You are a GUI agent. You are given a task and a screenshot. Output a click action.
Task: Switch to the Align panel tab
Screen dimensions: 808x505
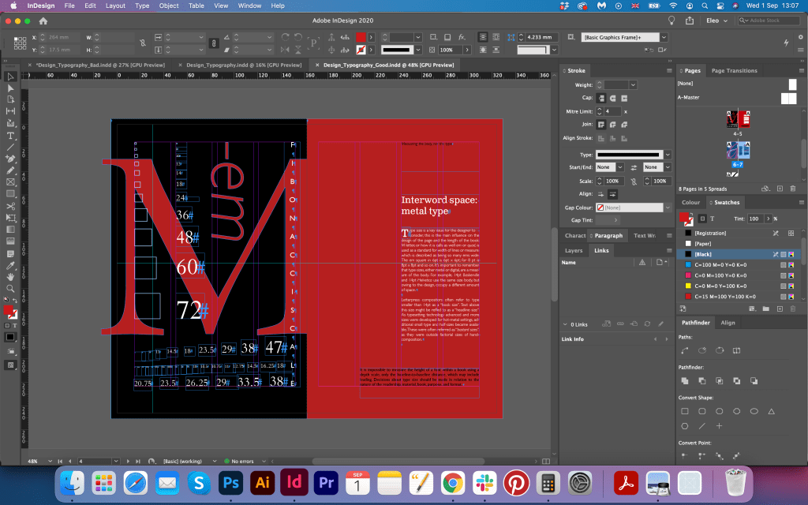pos(728,323)
